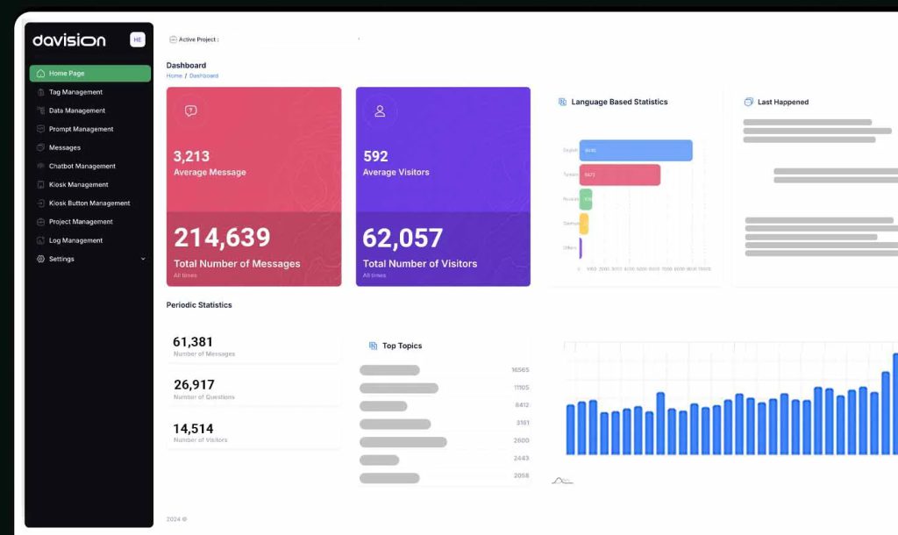Expand the Settings menu chevron
The height and width of the screenshot is (535, 898).
[143, 259]
